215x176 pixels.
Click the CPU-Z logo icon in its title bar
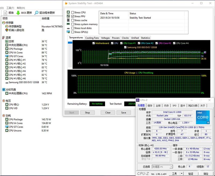coord(138,100)
